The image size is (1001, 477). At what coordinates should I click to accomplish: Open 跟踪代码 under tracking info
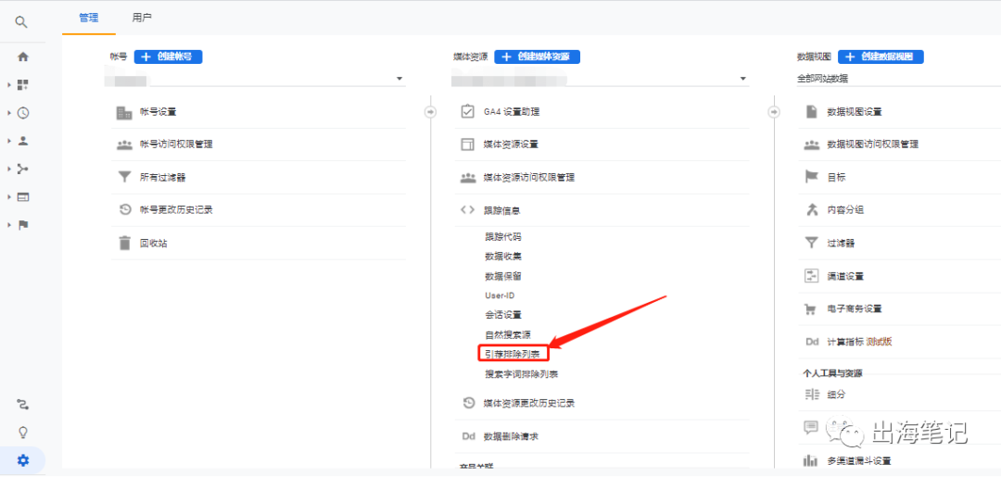coord(503,236)
